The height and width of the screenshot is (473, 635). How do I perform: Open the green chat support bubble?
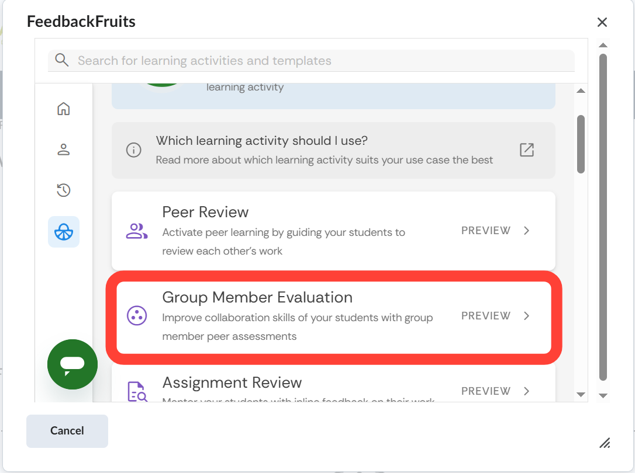pyautogui.click(x=73, y=364)
